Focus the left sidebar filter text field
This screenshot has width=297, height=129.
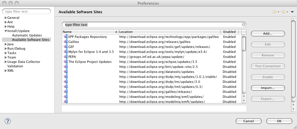(x=27, y=11)
